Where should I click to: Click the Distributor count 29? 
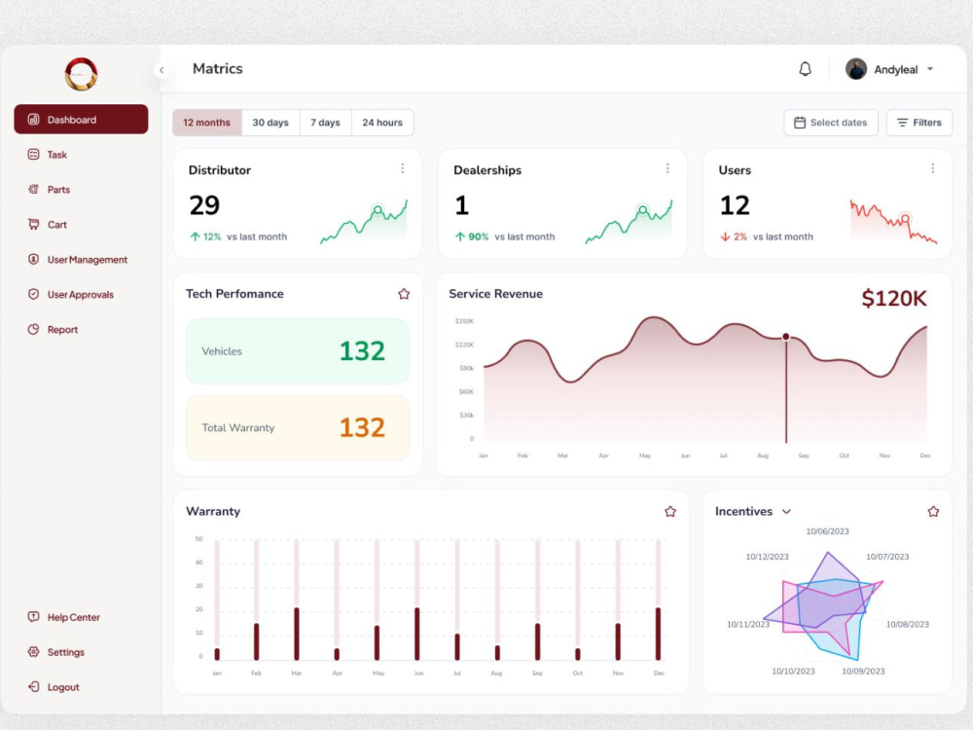204,205
